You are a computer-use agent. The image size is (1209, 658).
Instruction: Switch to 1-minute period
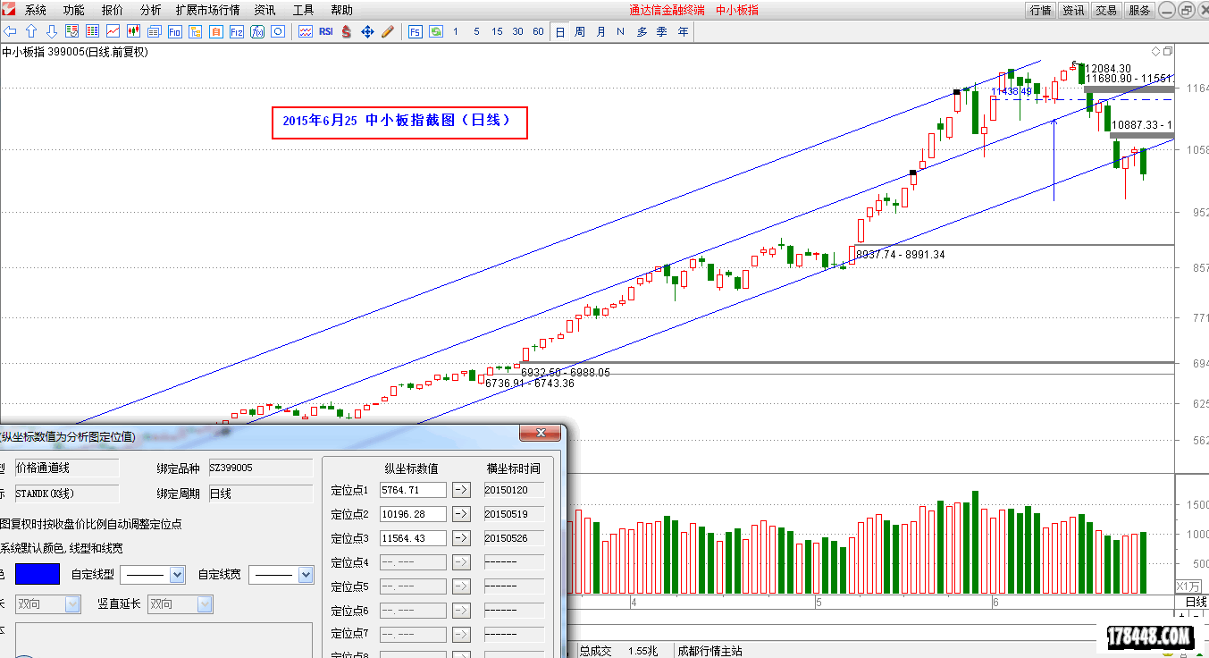pyautogui.click(x=456, y=31)
